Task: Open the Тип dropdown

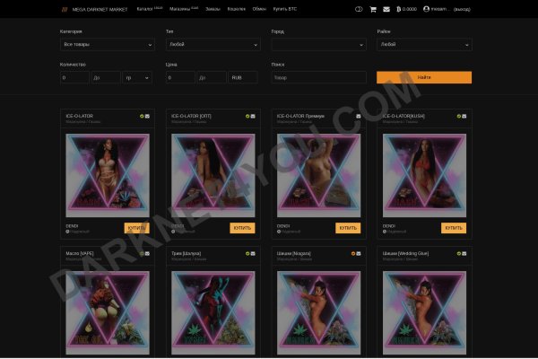Action: point(213,44)
